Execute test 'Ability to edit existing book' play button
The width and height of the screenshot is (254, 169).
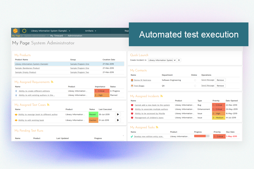118,120
